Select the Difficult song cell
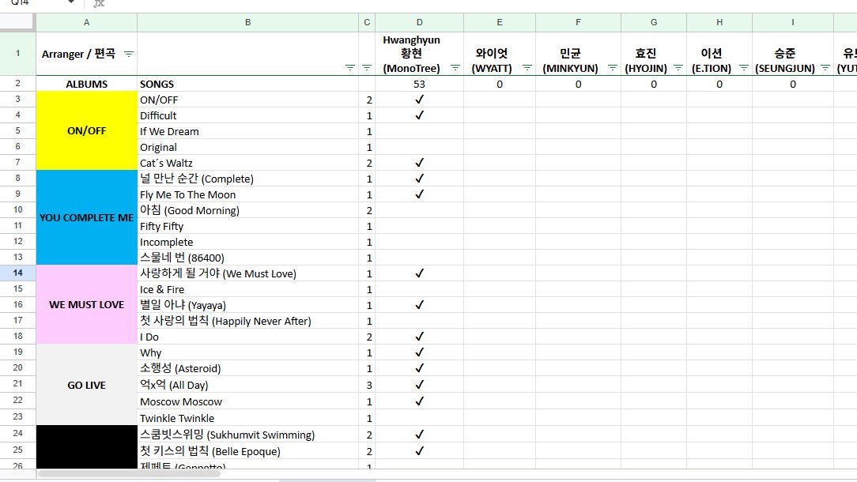The height and width of the screenshot is (482, 857). [x=247, y=116]
